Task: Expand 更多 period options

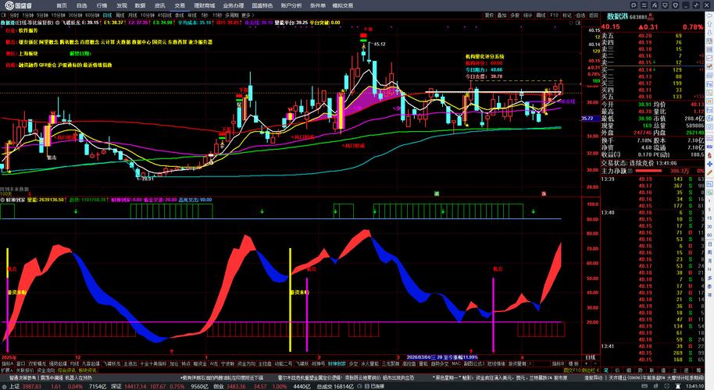Action: [x=248, y=15]
